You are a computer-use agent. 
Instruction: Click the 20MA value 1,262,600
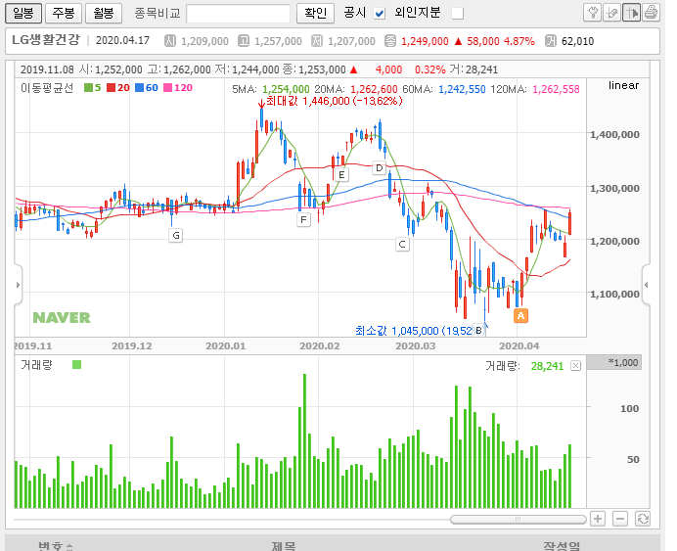click(x=374, y=89)
